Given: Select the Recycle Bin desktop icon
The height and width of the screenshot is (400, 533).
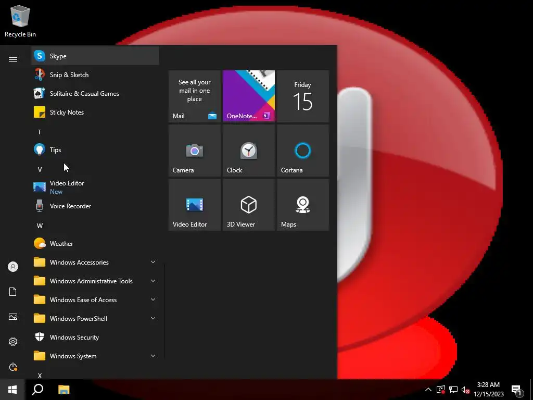Looking at the screenshot, I should pyautogui.click(x=20, y=21).
